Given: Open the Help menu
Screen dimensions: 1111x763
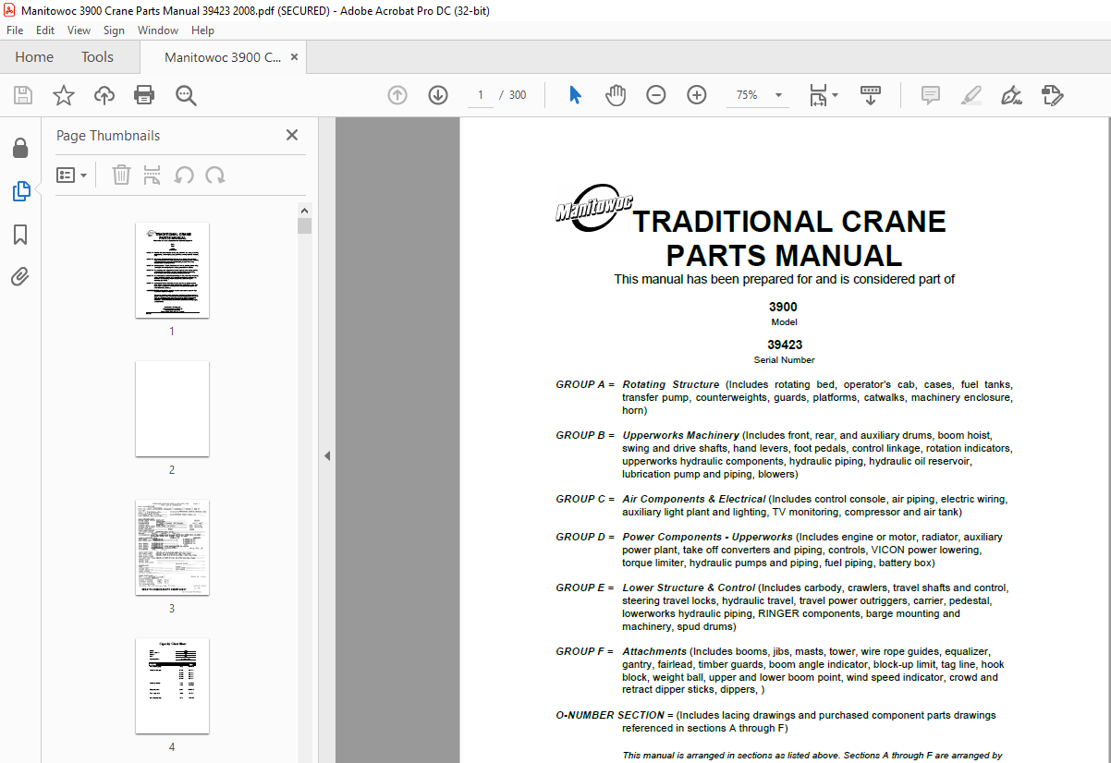Looking at the screenshot, I should click(202, 30).
